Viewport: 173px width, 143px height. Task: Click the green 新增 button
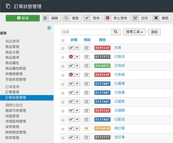pyautogui.click(x=23, y=18)
